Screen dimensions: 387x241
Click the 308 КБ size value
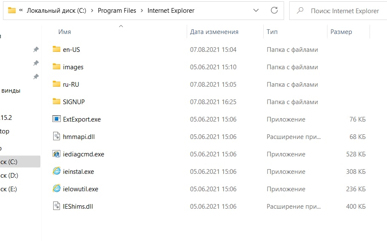coord(356,172)
